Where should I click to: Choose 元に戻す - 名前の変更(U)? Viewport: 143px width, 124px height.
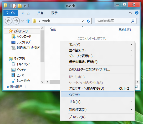[x=98, y=89]
